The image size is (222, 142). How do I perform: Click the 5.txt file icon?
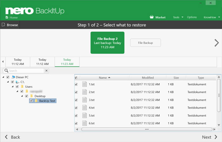85,115
